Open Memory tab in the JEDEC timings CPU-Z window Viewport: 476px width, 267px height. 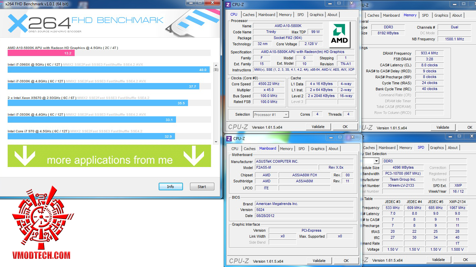coord(406,148)
